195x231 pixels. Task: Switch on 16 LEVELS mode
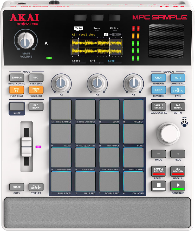click(178, 90)
